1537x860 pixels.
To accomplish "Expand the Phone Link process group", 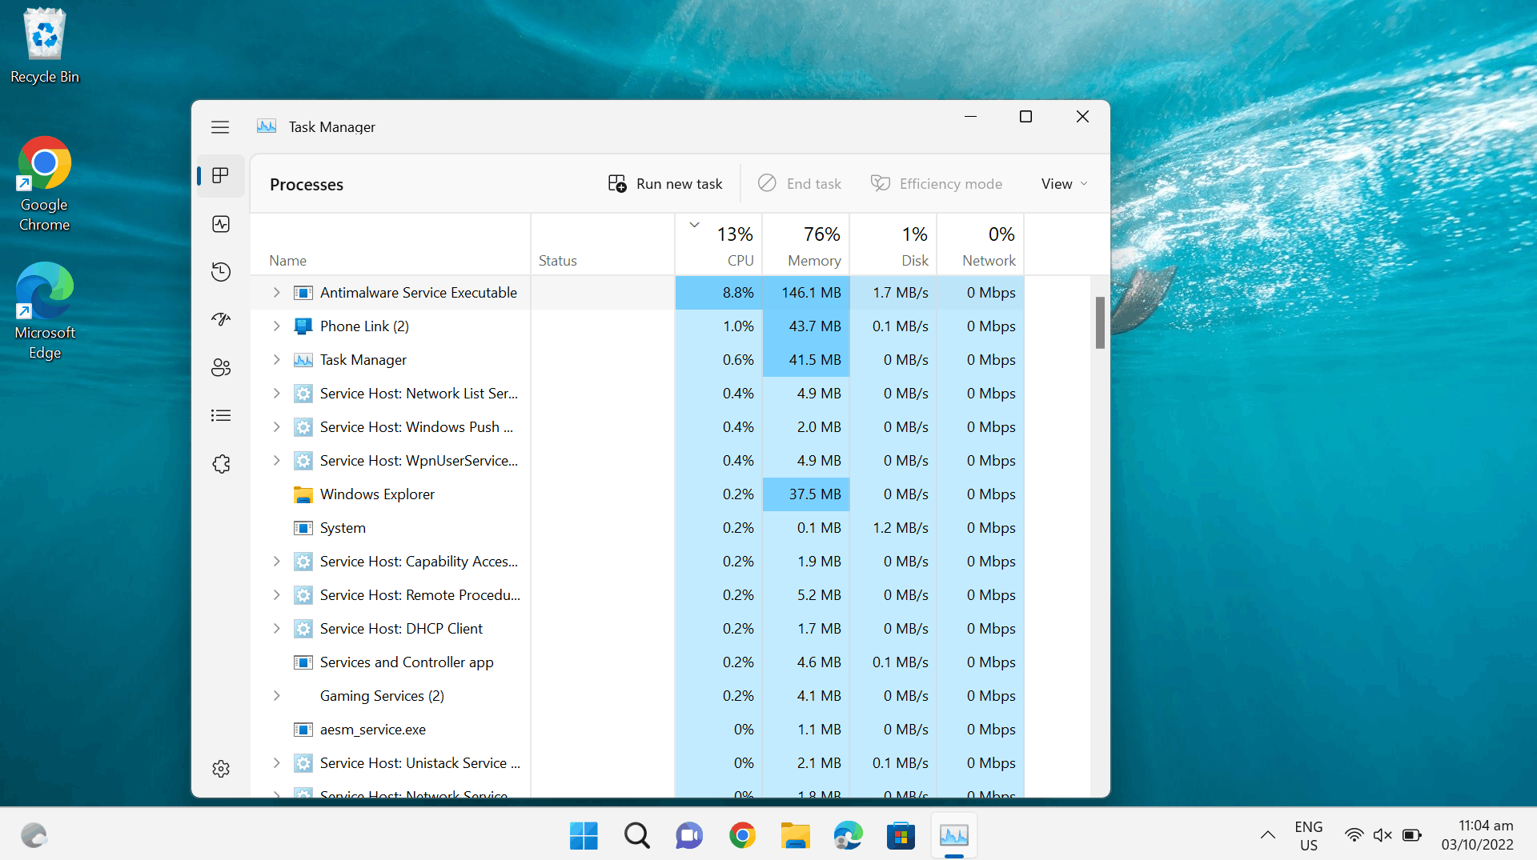I will pyautogui.click(x=276, y=326).
